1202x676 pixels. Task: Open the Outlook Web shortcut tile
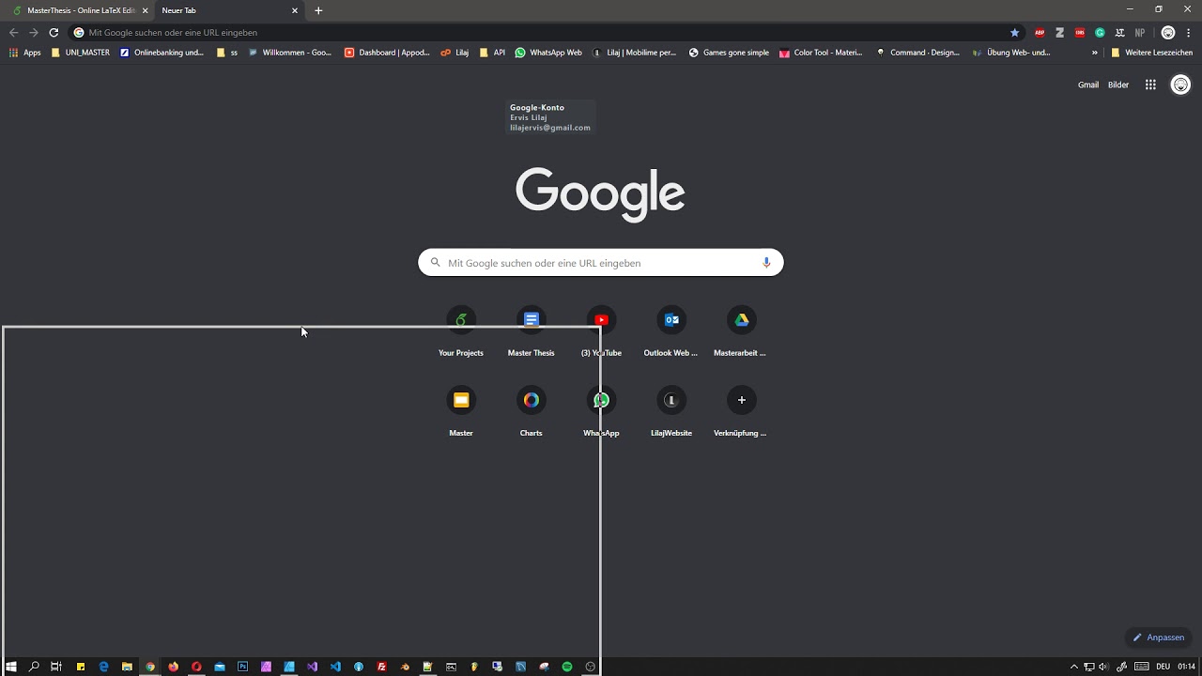pyautogui.click(x=671, y=332)
